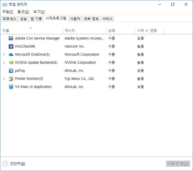Expand the NVIDIA Update Backend(6) group

(4, 63)
